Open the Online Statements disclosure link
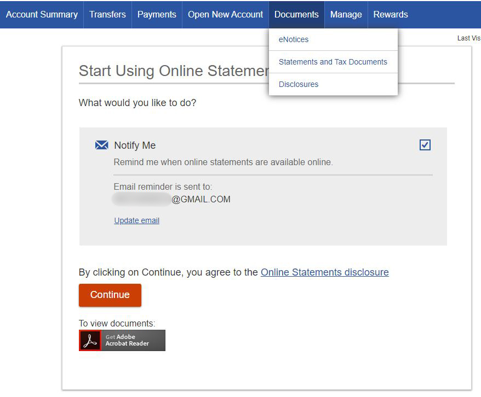The height and width of the screenshot is (397, 481). 324,272
